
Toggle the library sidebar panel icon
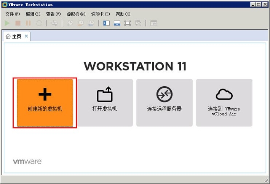tap(106, 23)
